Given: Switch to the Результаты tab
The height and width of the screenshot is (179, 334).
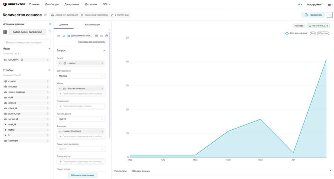Looking at the screenshot, I should click(x=120, y=171).
